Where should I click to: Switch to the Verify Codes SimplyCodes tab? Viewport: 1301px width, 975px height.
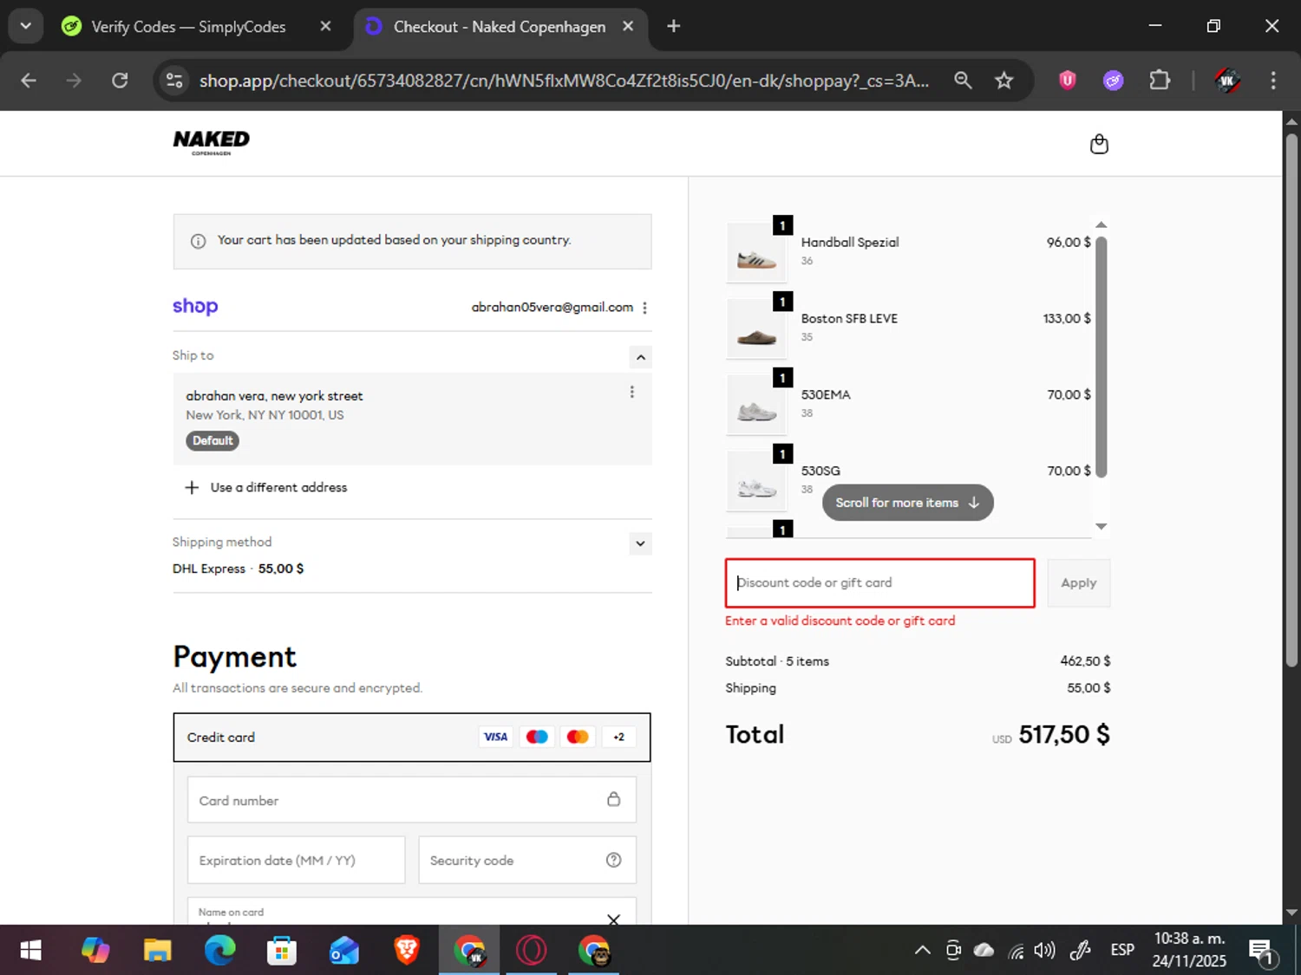(188, 27)
